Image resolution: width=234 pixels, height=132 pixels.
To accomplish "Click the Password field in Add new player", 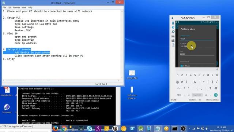I will point(197,62).
